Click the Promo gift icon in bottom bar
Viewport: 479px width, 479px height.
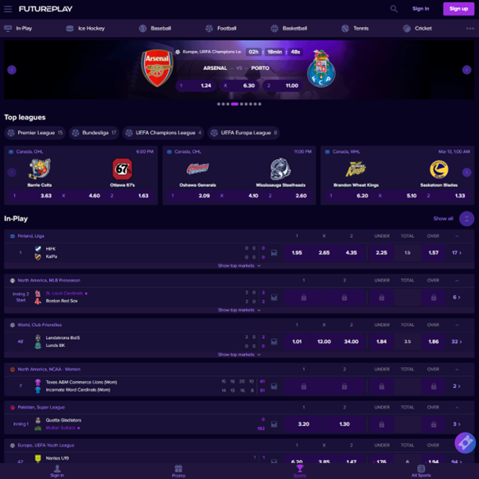tap(178, 469)
